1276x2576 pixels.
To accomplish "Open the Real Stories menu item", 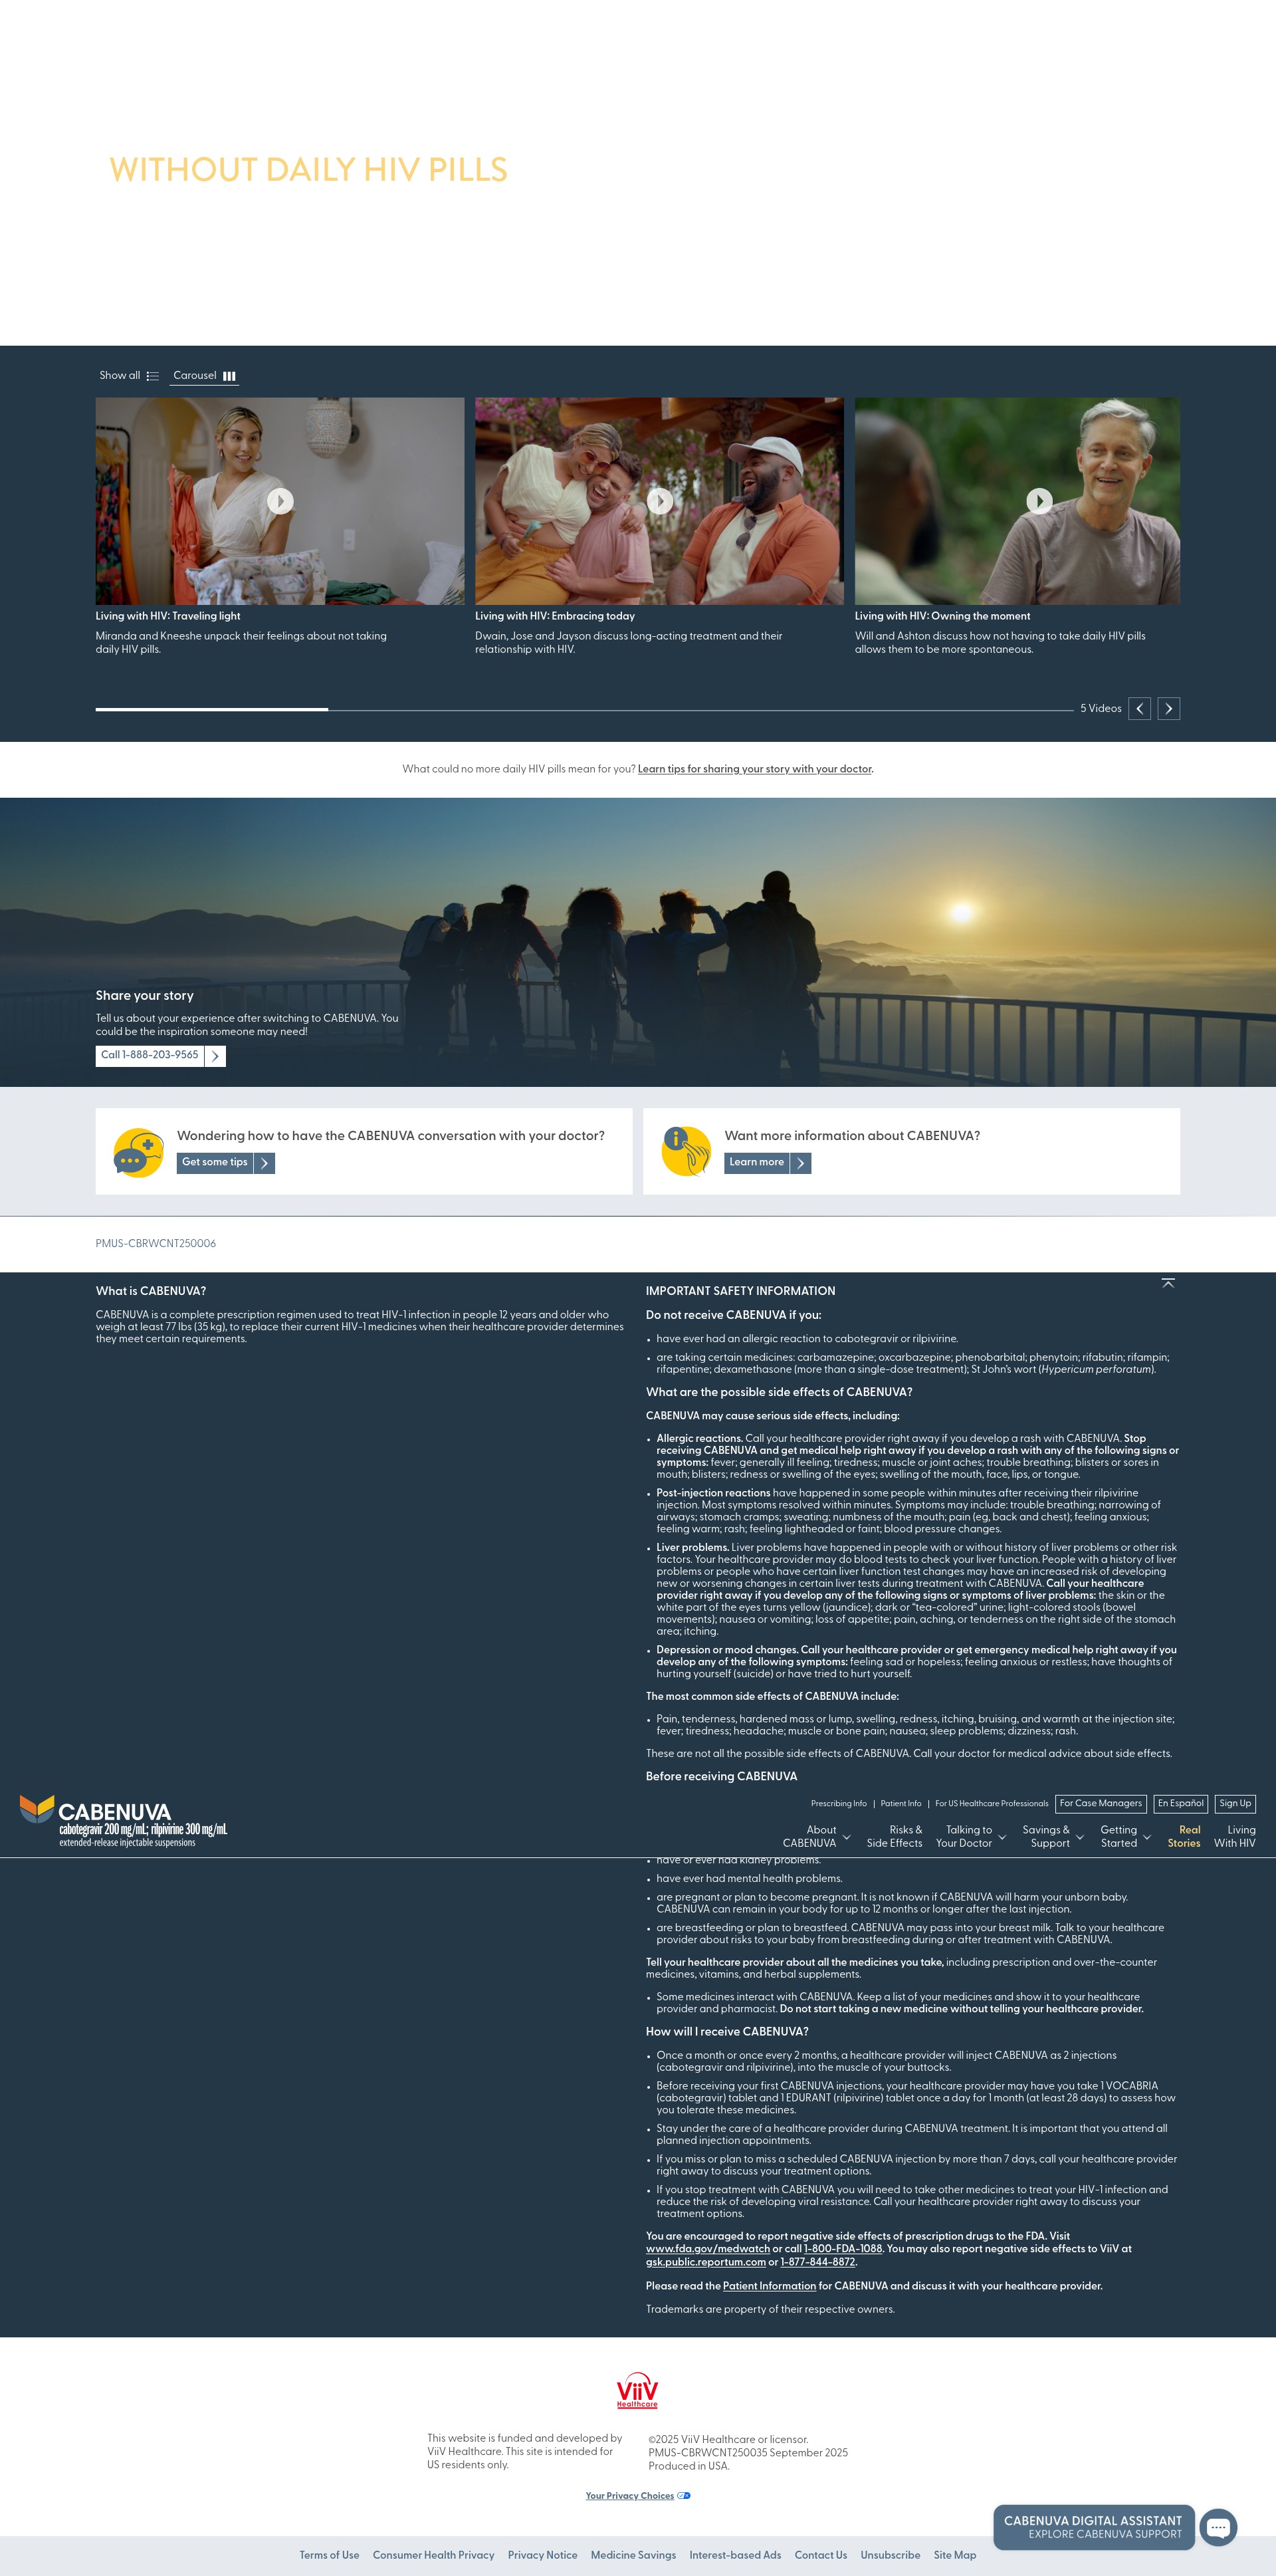I will coord(1184,1836).
